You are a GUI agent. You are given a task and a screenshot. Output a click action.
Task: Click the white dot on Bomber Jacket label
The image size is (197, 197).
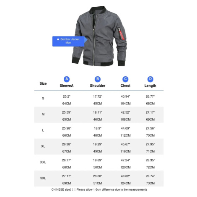click(x=58, y=39)
